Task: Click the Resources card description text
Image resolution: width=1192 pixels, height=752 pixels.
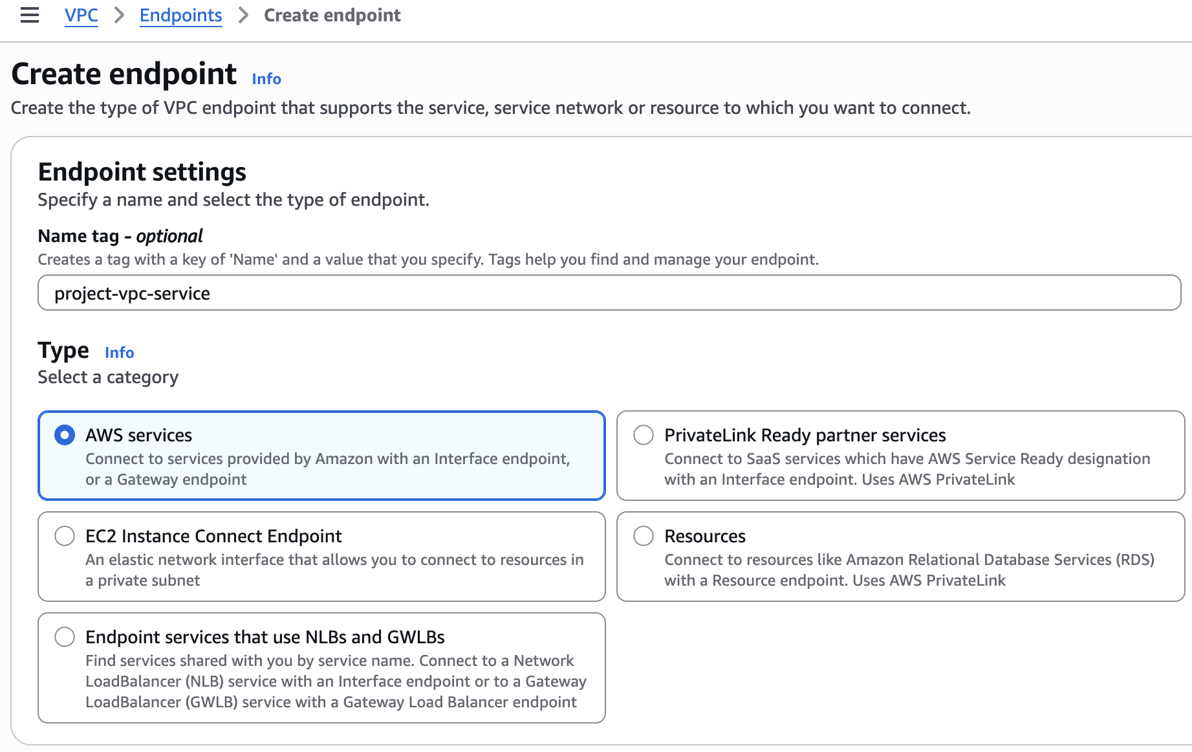Action: click(909, 570)
